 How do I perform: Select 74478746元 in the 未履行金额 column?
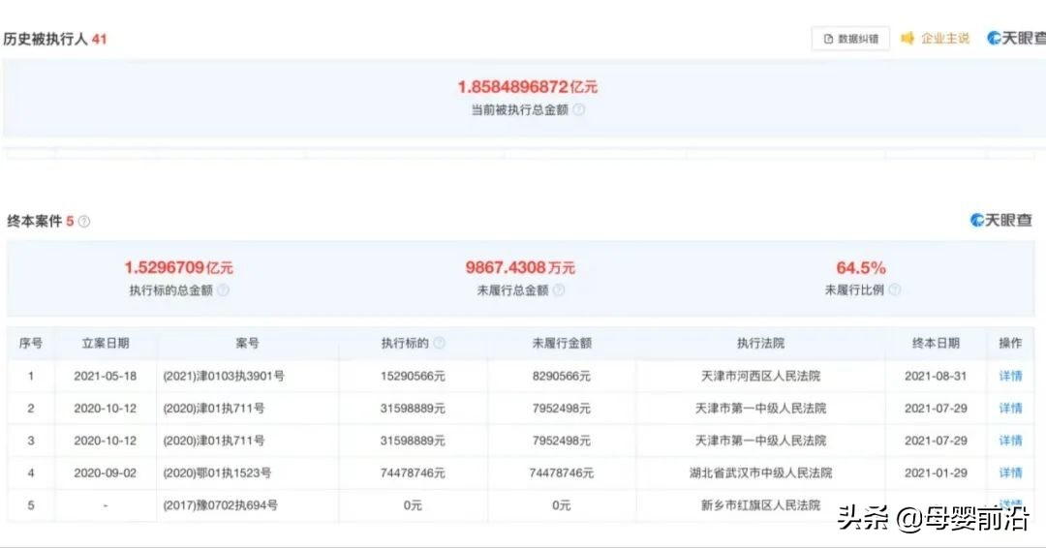(x=562, y=472)
